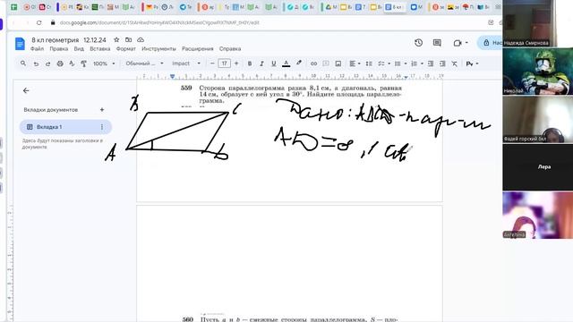Run spelling and grammar check
Screen dimensions: 573x322
tap(72, 64)
